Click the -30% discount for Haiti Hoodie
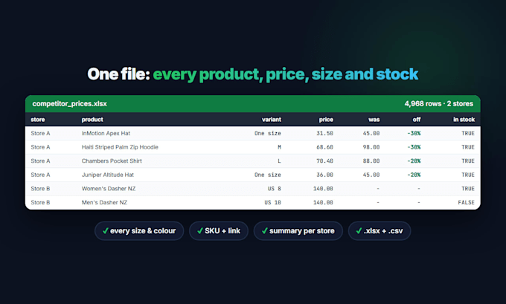 [414, 147]
